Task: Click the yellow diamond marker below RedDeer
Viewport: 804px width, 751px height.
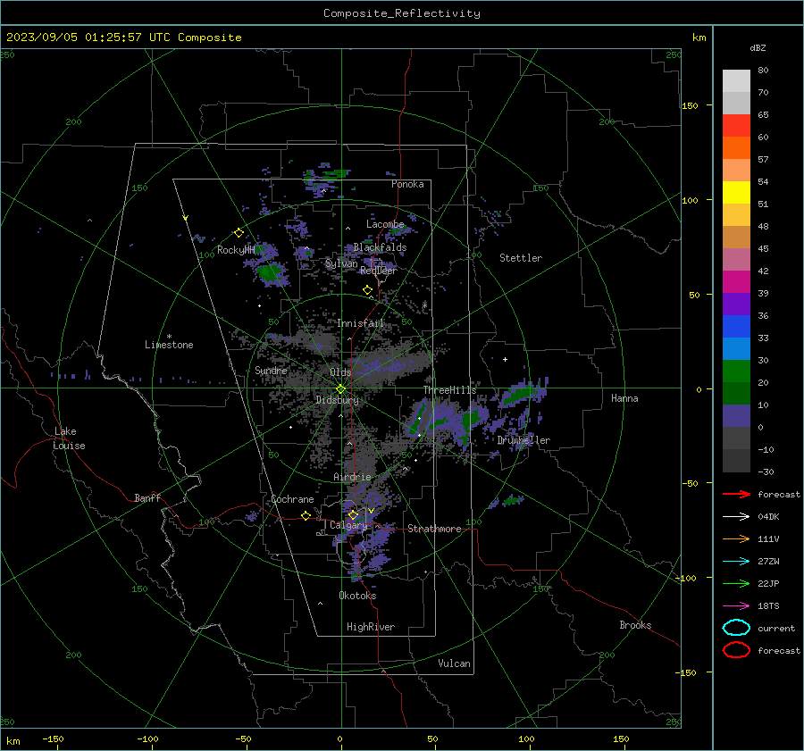Action: point(367,289)
